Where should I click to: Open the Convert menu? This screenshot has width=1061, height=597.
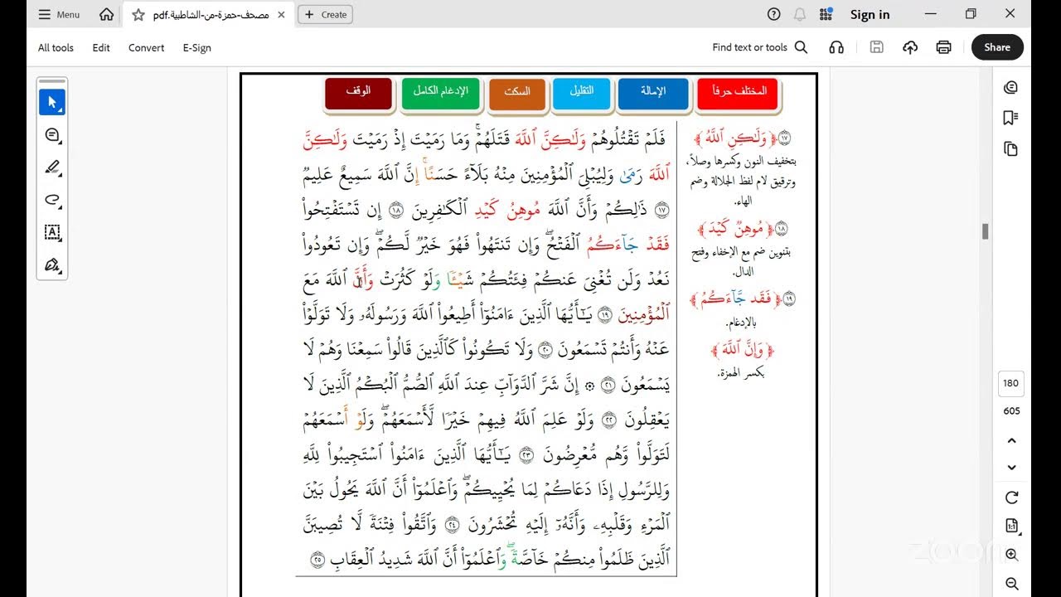146,47
